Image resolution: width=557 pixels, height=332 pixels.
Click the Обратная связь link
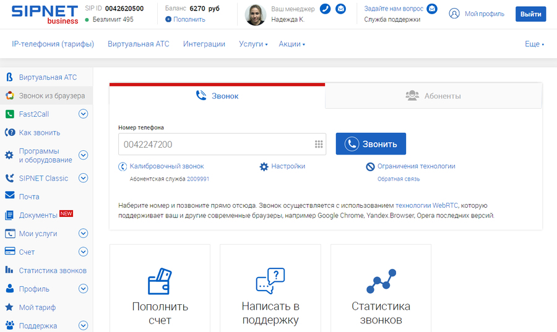click(399, 179)
